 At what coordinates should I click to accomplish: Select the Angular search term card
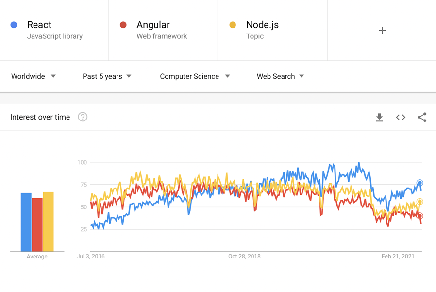click(163, 30)
